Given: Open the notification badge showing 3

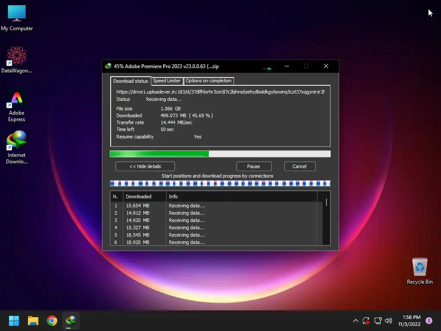Looking at the screenshot, I should (429, 321).
